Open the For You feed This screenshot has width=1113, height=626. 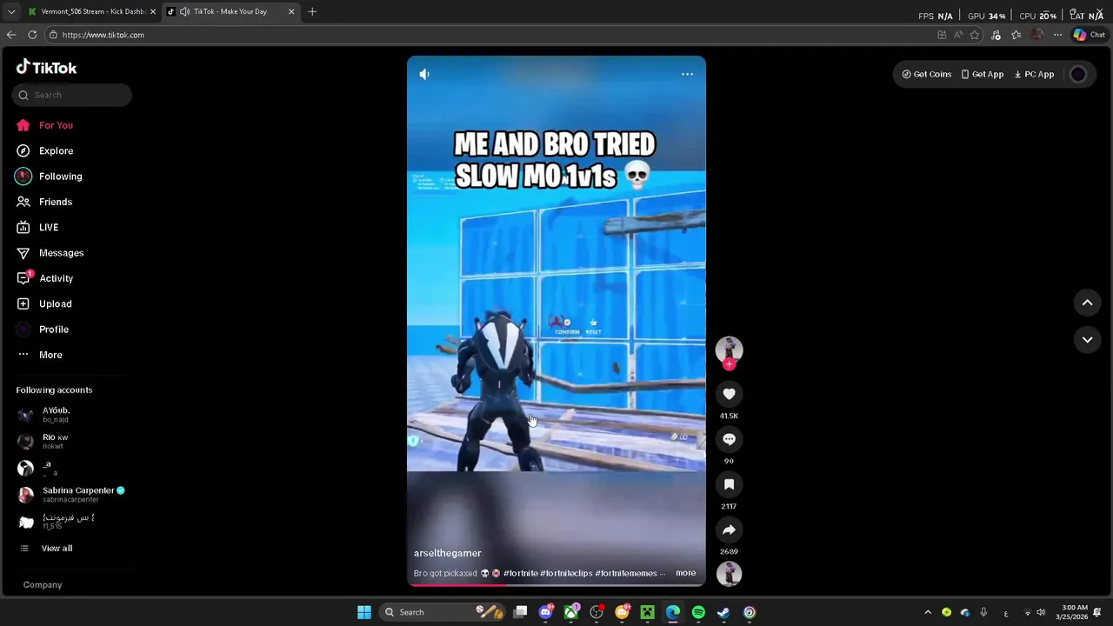point(45,125)
